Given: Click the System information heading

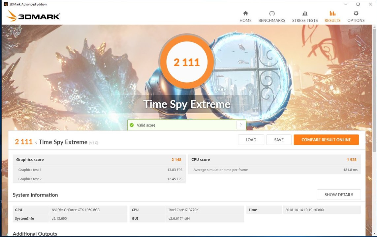Looking at the screenshot, I should (x=35, y=195).
